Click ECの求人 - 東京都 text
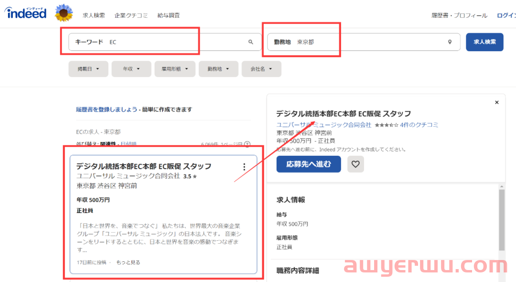The width and height of the screenshot is (516, 282). (98, 131)
